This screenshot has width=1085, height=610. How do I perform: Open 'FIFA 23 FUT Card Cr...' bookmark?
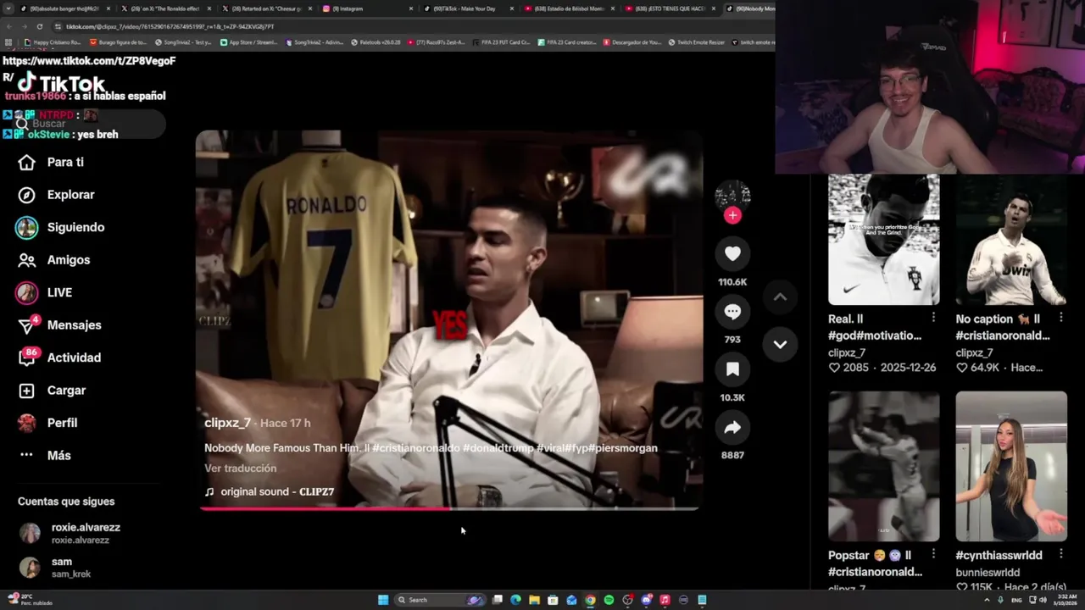click(501, 42)
